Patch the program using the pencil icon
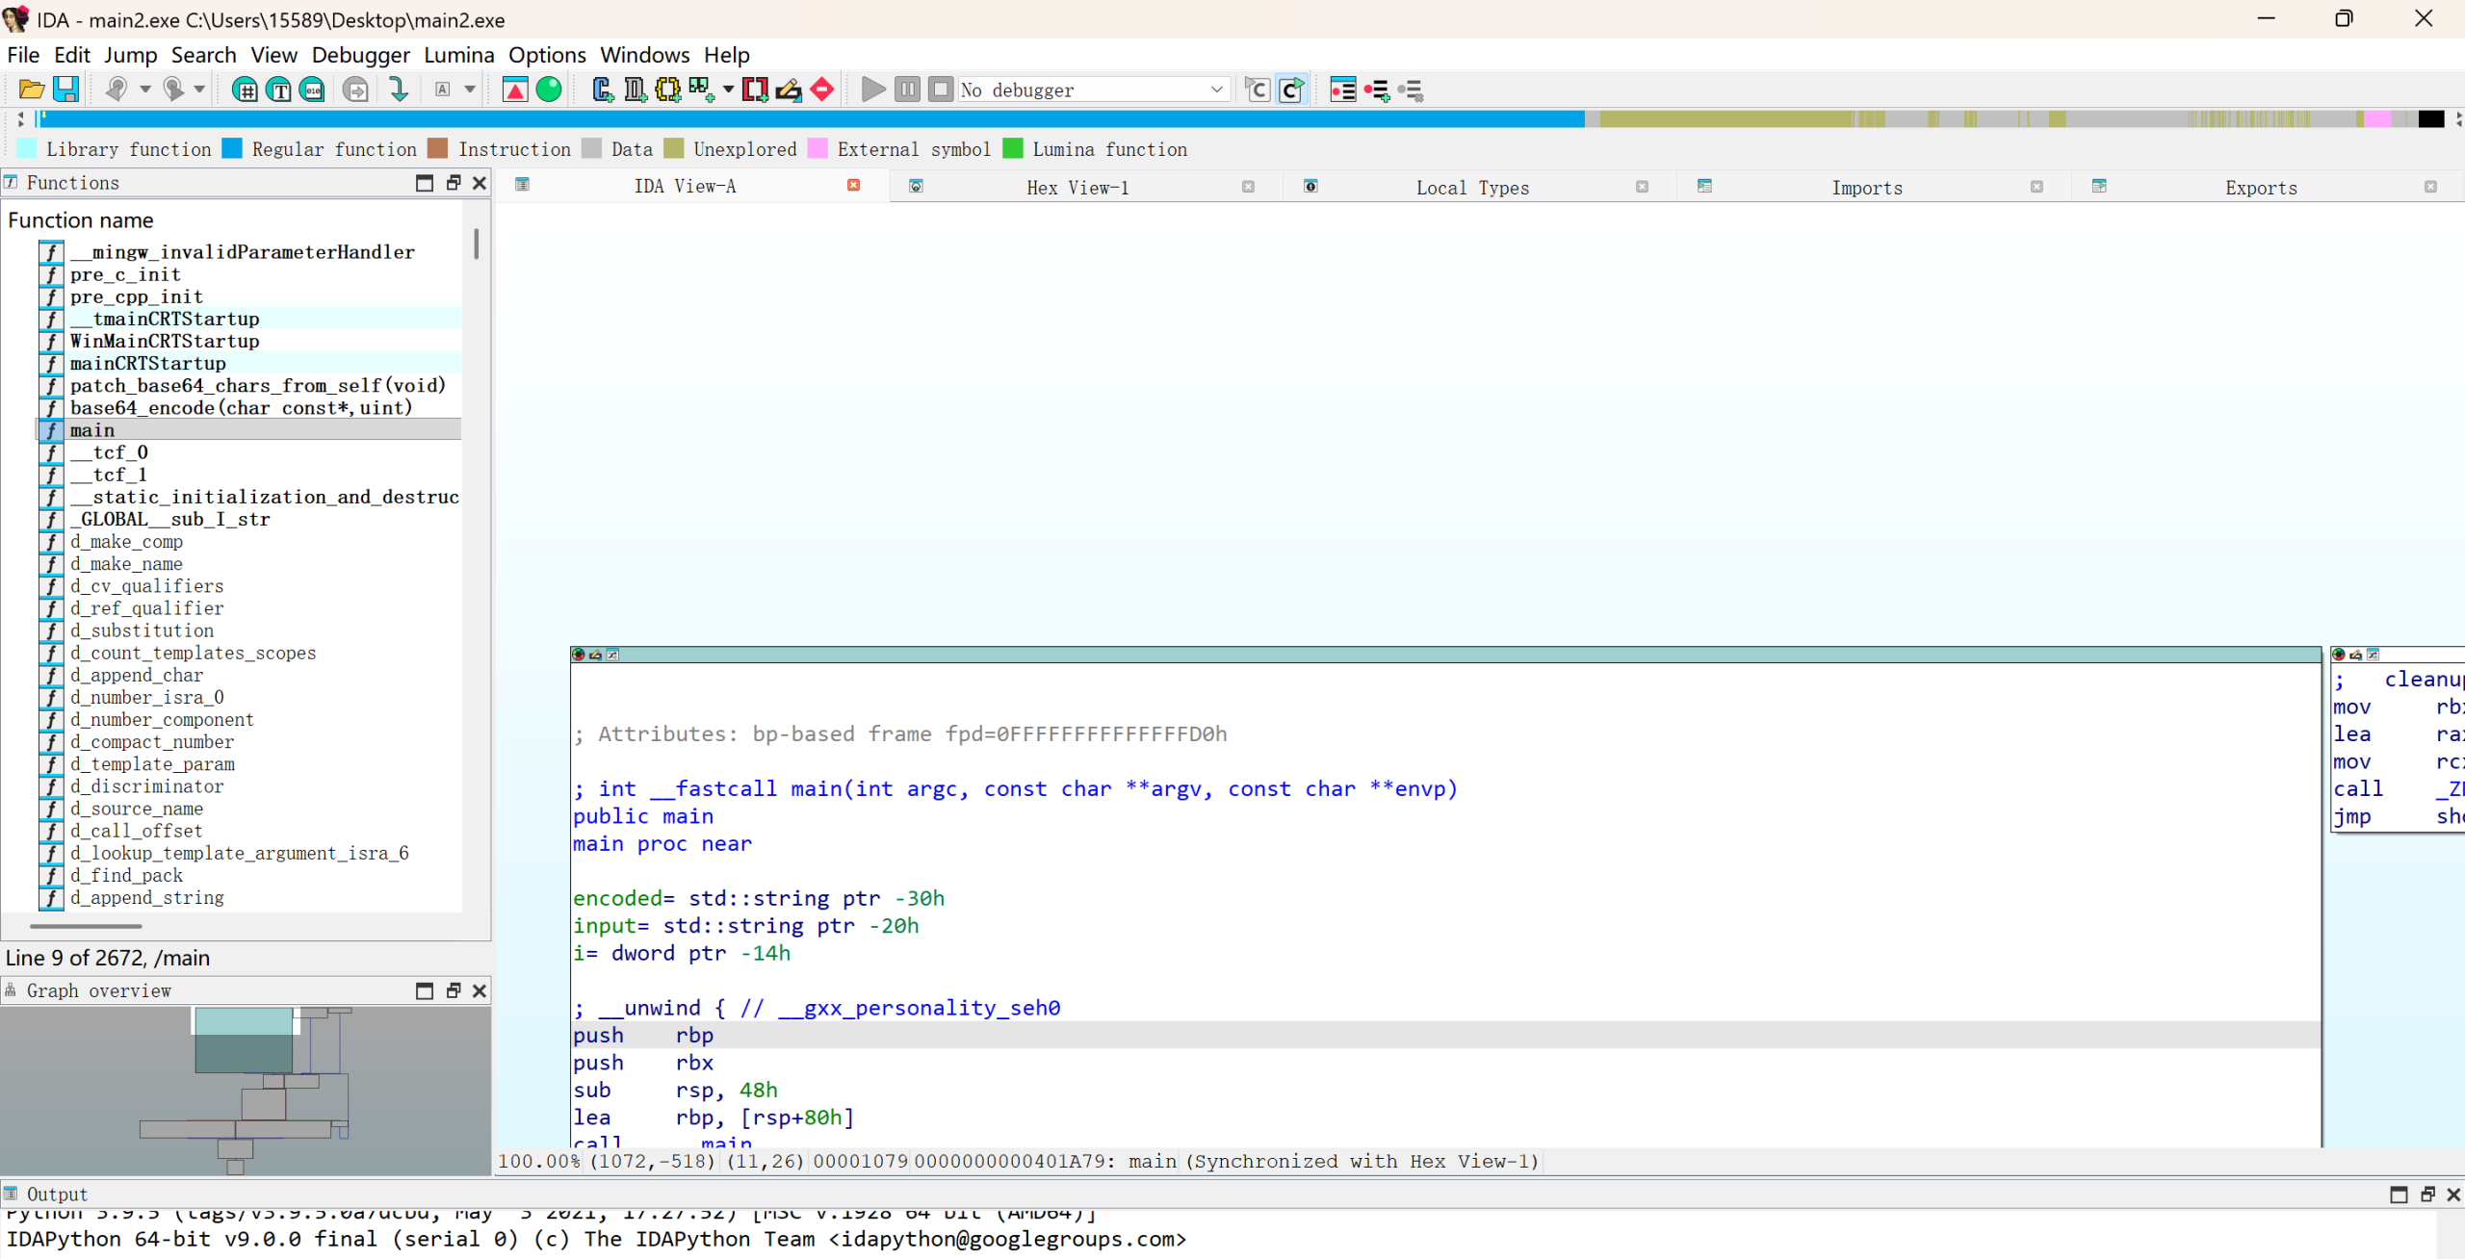The width and height of the screenshot is (2465, 1259). click(789, 89)
